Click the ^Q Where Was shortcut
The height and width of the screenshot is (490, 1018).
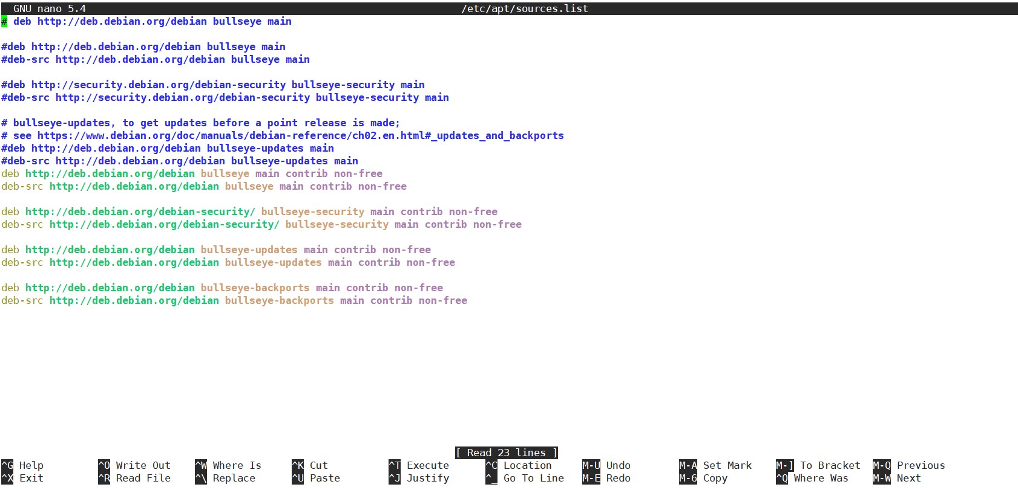pos(812,478)
